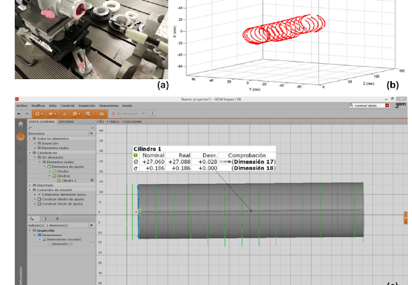Collapse the Cilindros tree node
The width and height of the screenshot is (412, 285).
click(x=50, y=176)
